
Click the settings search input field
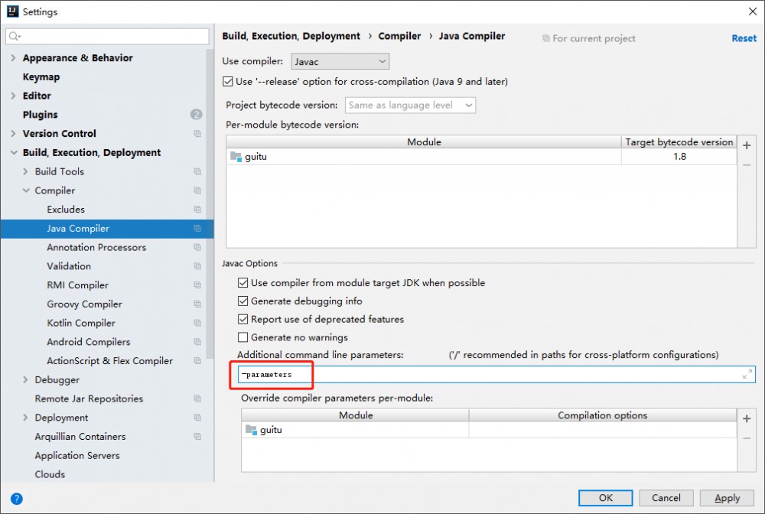tap(107, 36)
